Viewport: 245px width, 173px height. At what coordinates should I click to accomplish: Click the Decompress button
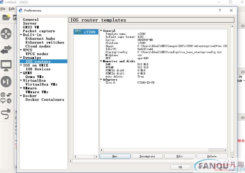(147, 156)
